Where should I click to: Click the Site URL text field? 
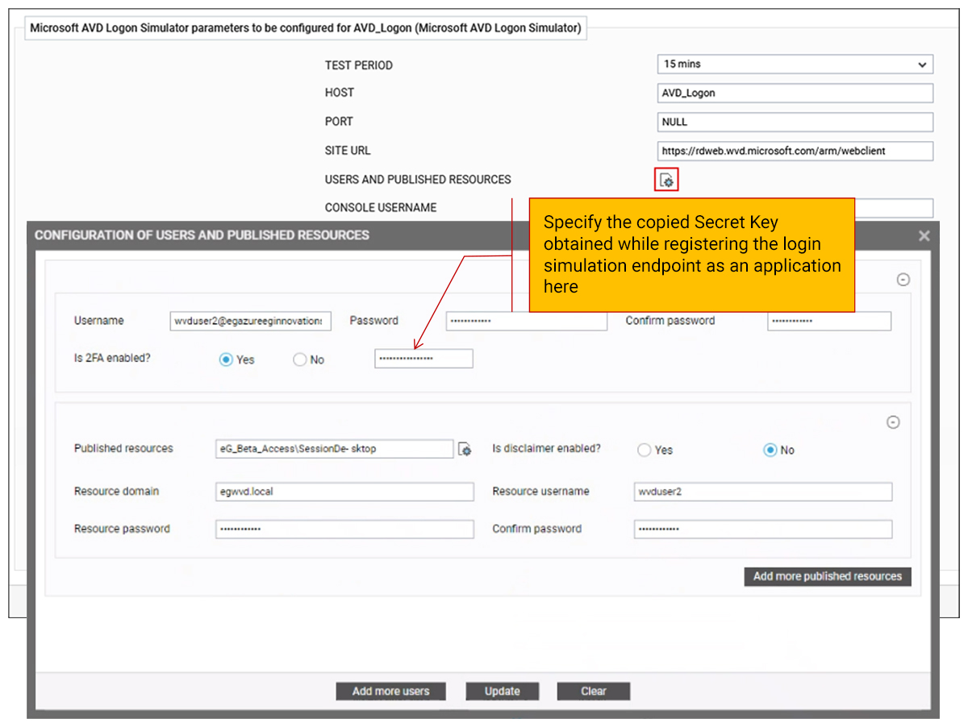tap(795, 151)
